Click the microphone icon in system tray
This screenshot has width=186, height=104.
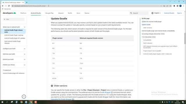(162, 102)
